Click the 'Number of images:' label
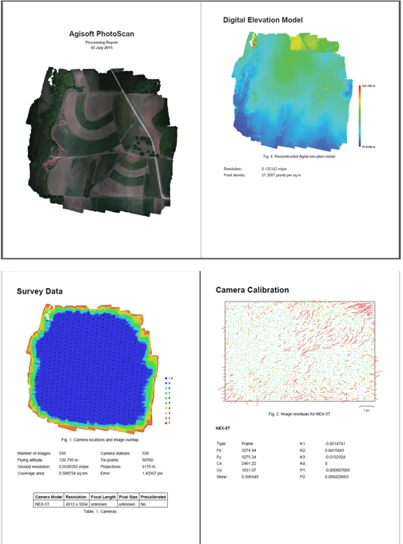Screen dimensions: 403x544 coord(34,454)
